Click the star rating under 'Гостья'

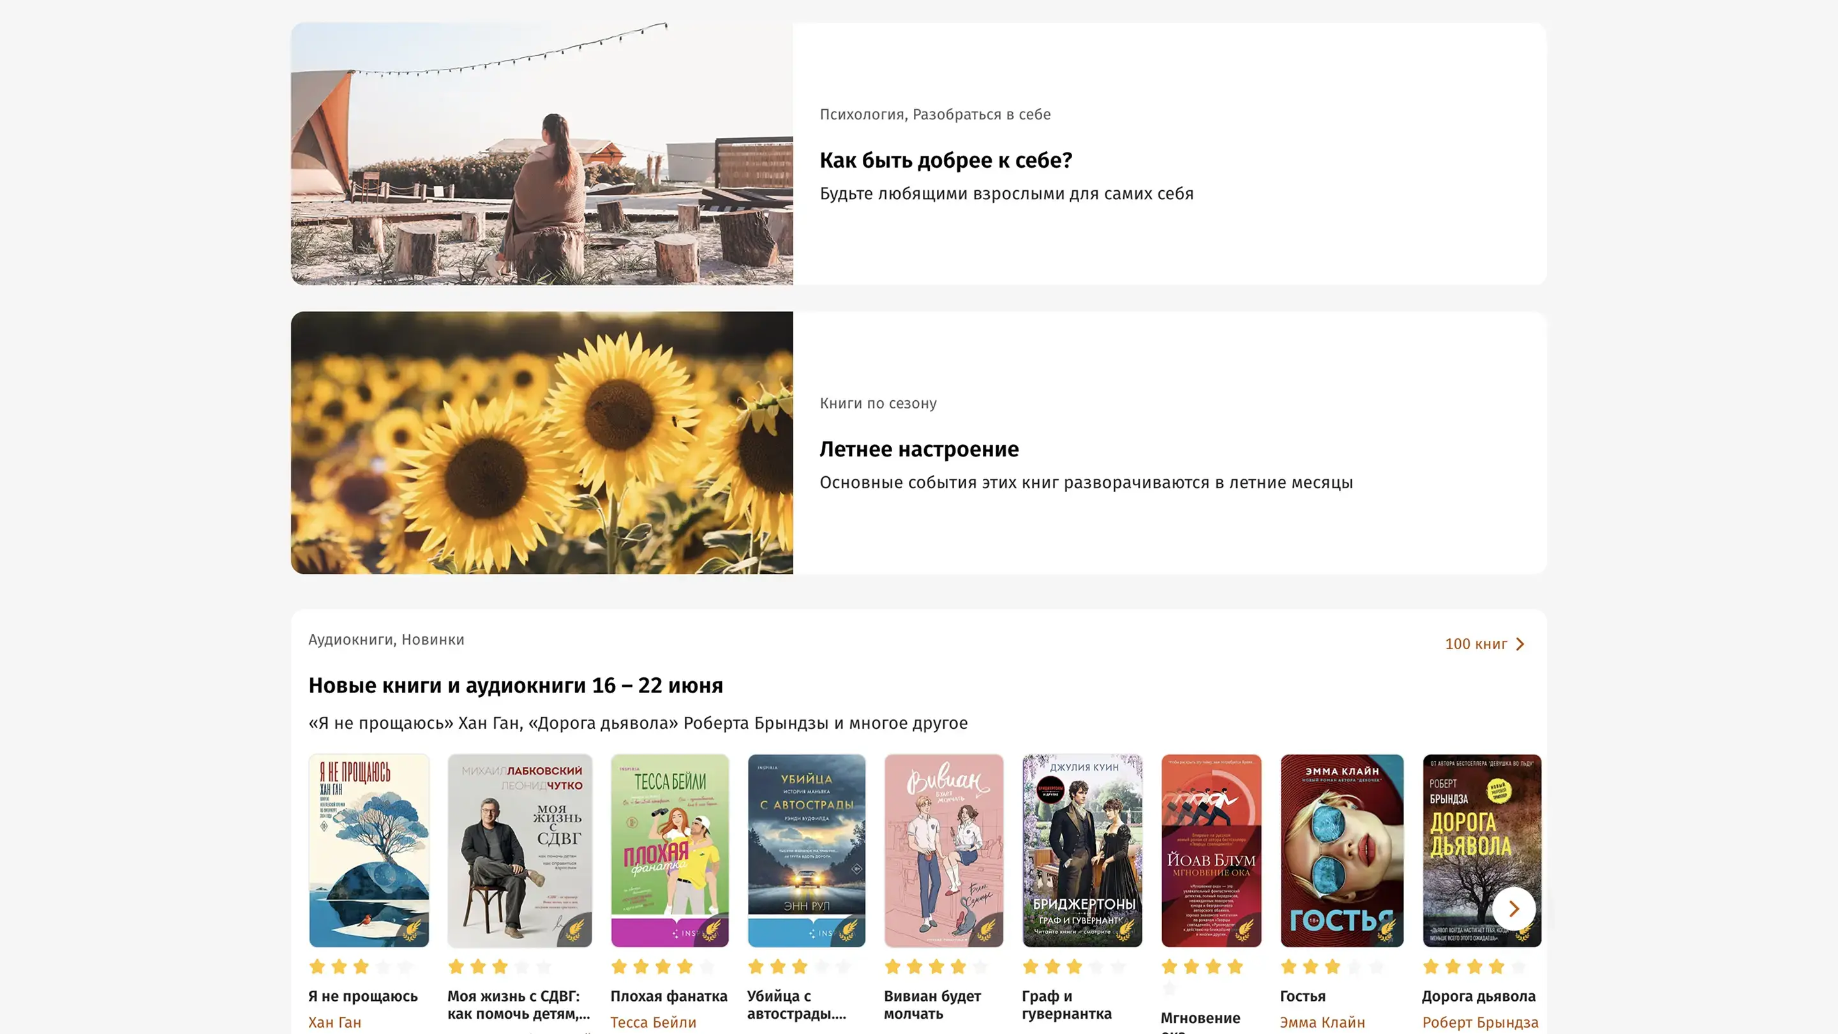click(1331, 967)
